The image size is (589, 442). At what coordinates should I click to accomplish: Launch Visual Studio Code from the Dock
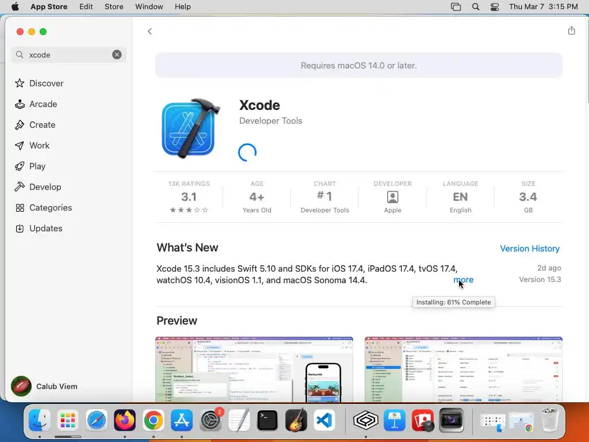324,420
